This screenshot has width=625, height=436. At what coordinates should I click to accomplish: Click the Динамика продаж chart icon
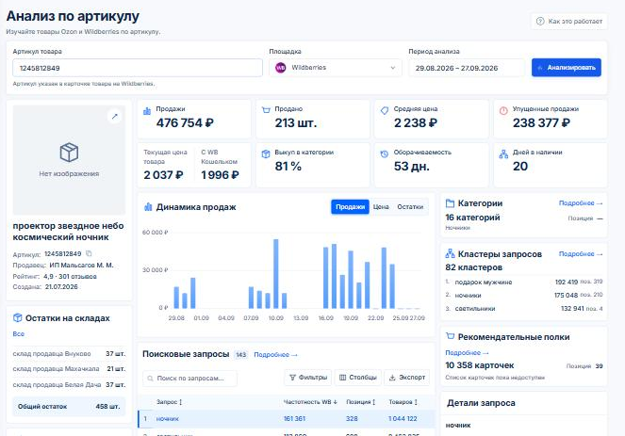click(x=148, y=206)
